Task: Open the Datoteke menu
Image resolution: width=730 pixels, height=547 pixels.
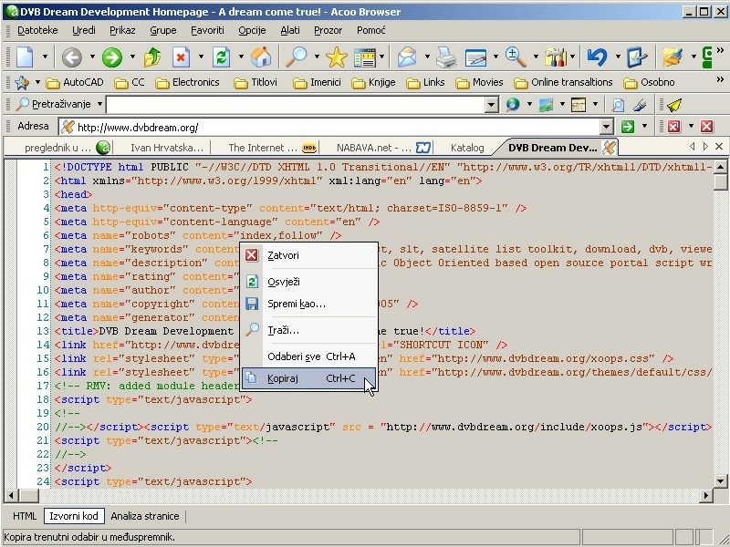Action: tap(37, 31)
